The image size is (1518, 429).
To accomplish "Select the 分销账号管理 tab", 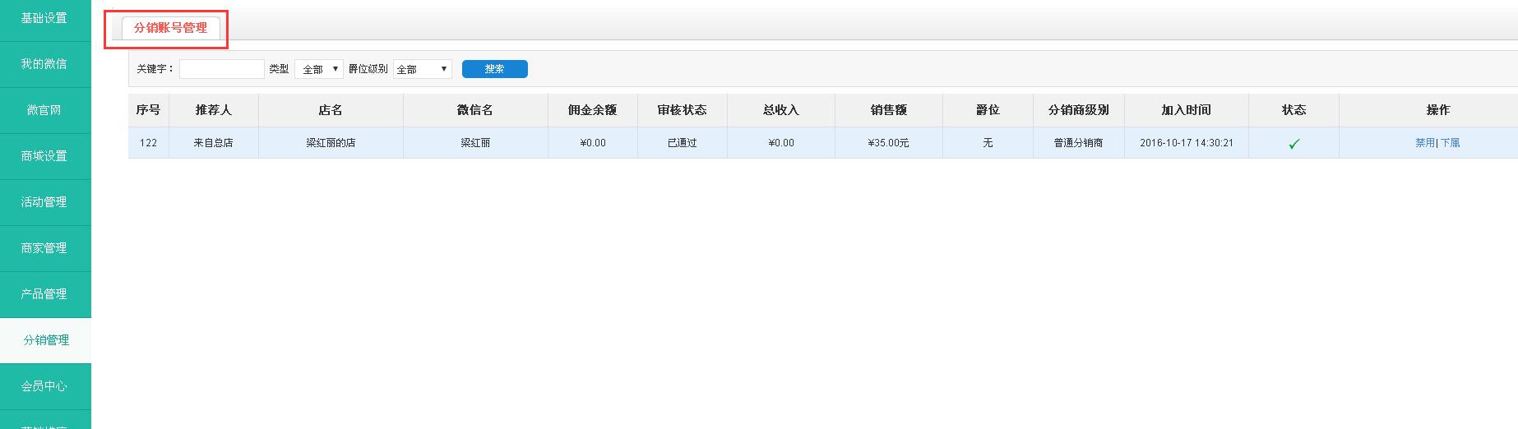I will tap(170, 28).
